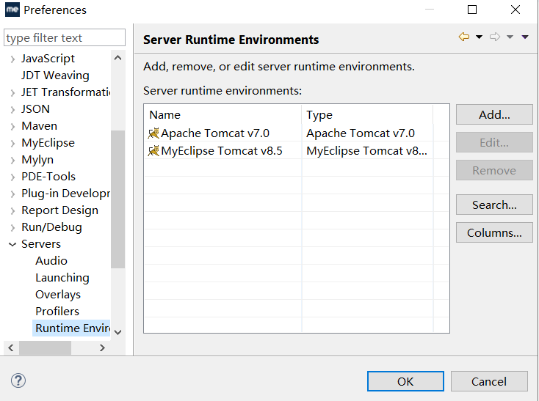Expand the Run/Debug preferences node
539x401 pixels.
click(x=12, y=227)
